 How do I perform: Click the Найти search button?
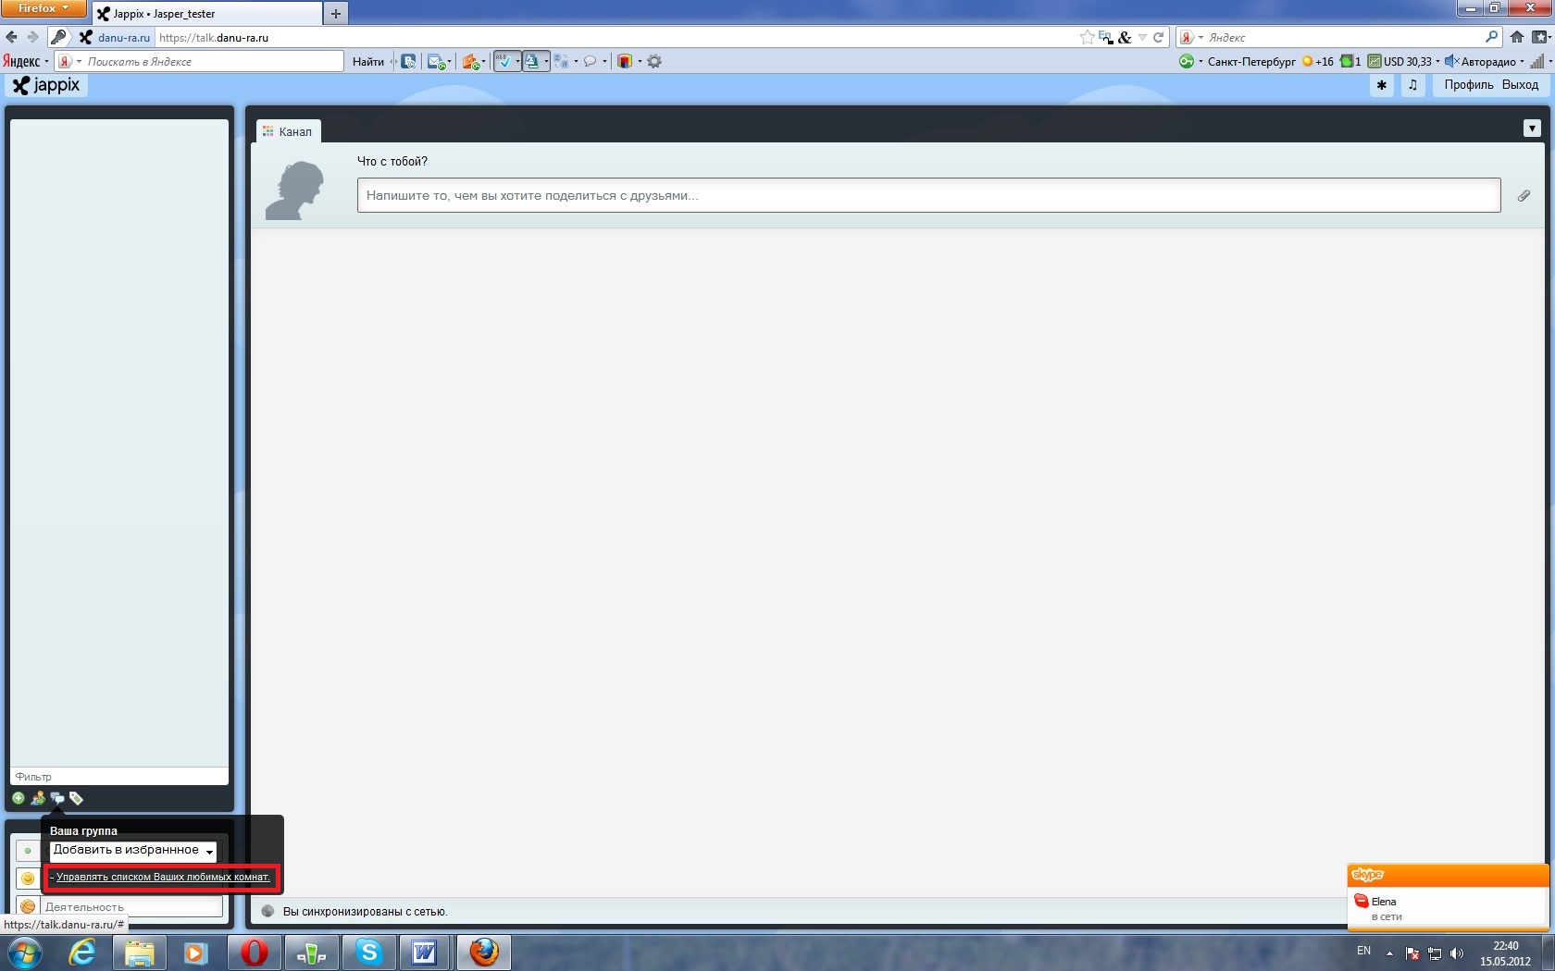pyautogui.click(x=368, y=62)
